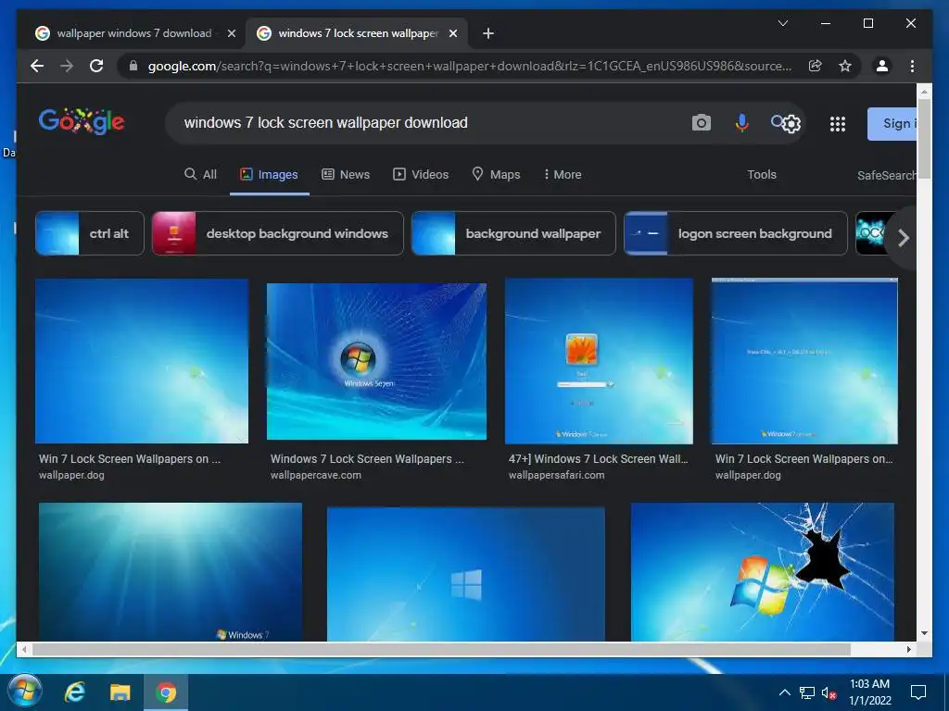Go back to the previous page
Screen dimensions: 949x711
pyautogui.click(x=37, y=66)
